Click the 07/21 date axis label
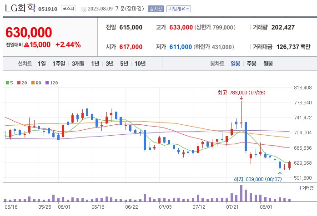The height and width of the screenshot is (216, 317). pyautogui.click(x=232, y=207)
